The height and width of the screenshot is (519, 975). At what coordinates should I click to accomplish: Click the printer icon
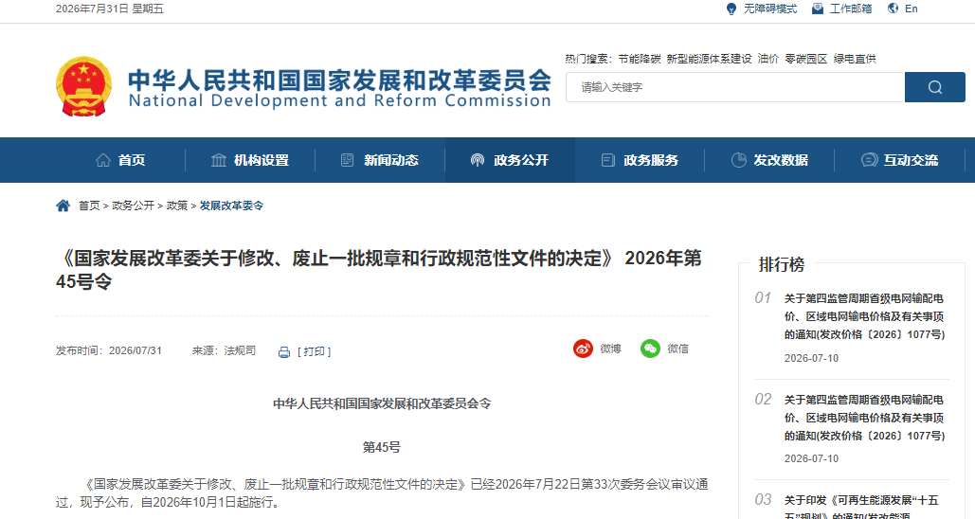[x=284, y=351]
